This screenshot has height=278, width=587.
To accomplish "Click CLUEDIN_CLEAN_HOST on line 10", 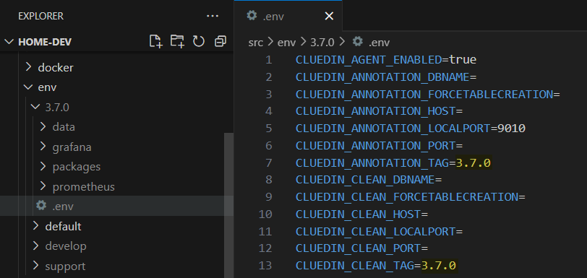I will coord(359,214).
